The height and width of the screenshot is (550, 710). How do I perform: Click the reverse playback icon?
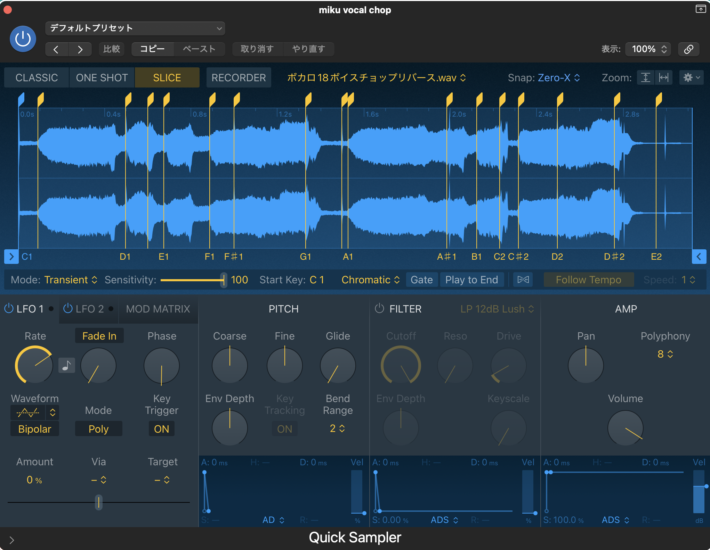click(523, 280)
